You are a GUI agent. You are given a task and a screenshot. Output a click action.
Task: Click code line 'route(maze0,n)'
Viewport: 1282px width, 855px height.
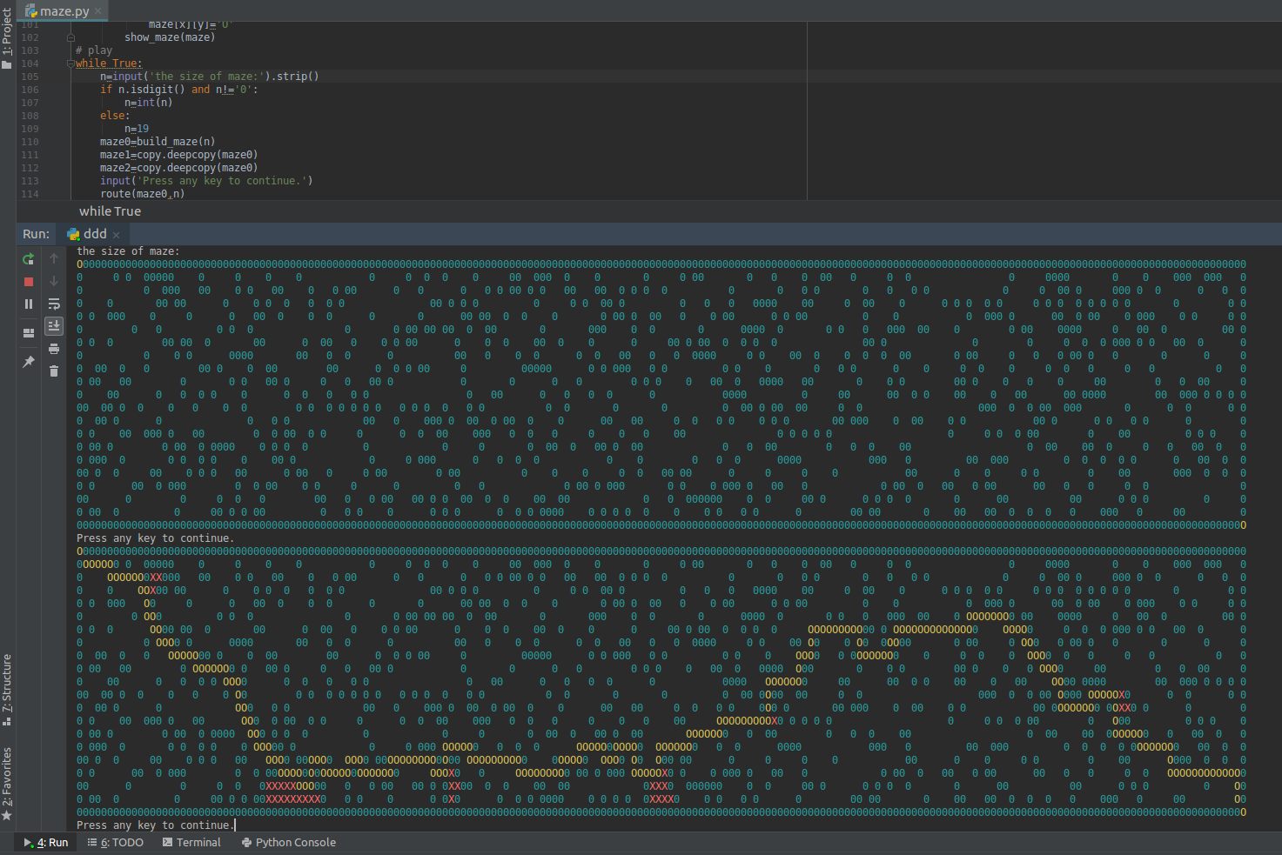click(x=143, y=194)
